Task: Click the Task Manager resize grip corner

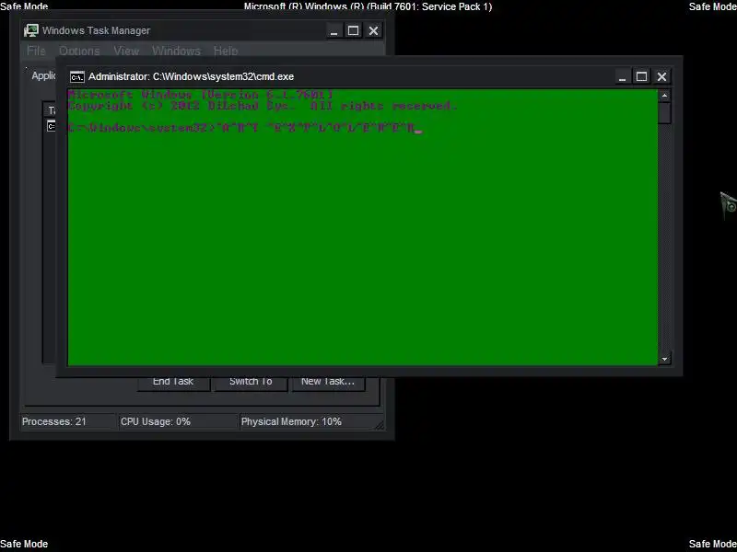Action: pos(380,425)
